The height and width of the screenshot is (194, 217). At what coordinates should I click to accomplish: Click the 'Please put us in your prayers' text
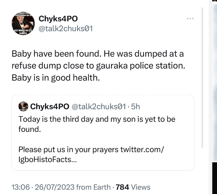69,150
